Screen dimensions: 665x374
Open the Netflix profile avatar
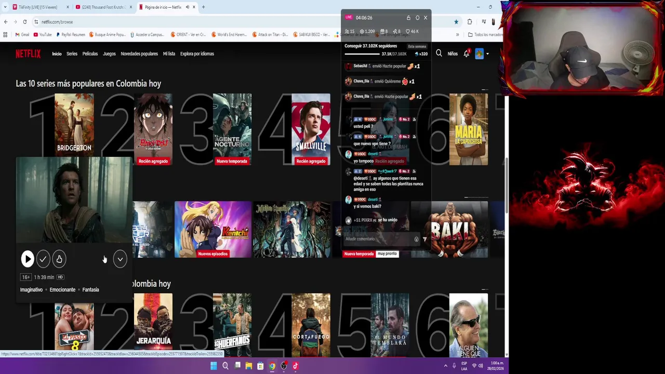[x=479, y=54]
